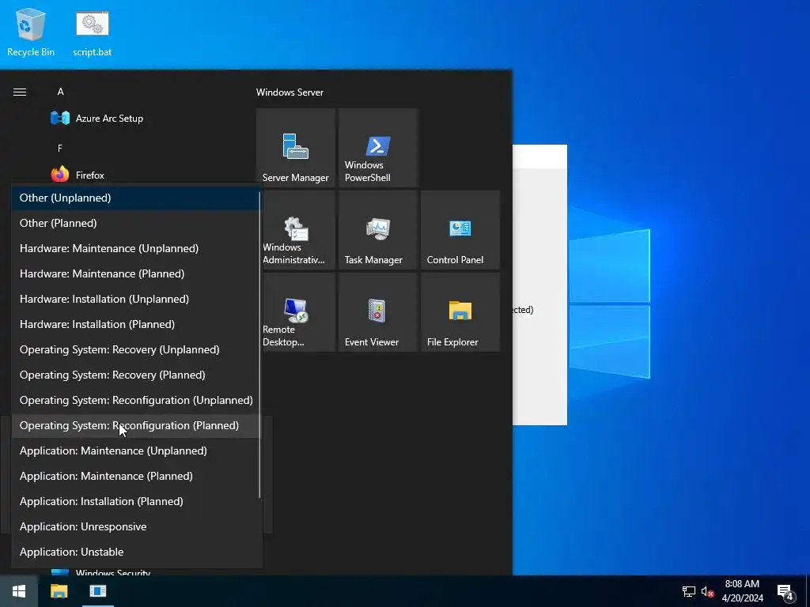Select Operating System: Reconfiguration (Planned)
The image size is (810, 607).
point(135,425)
